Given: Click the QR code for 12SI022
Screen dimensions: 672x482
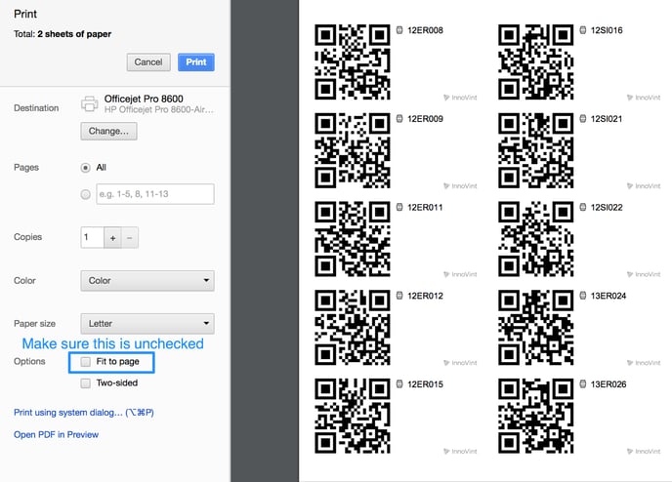Looking at the screenshot, I should 535,239.
